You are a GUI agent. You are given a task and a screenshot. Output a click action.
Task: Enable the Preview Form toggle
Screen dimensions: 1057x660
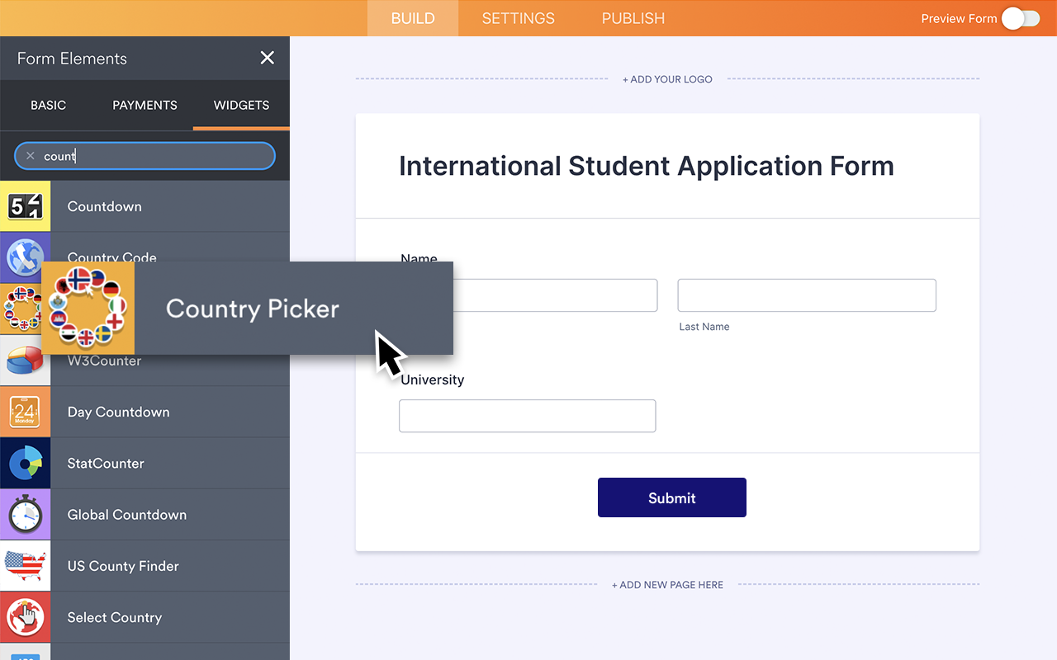(x=1020, y=17)
